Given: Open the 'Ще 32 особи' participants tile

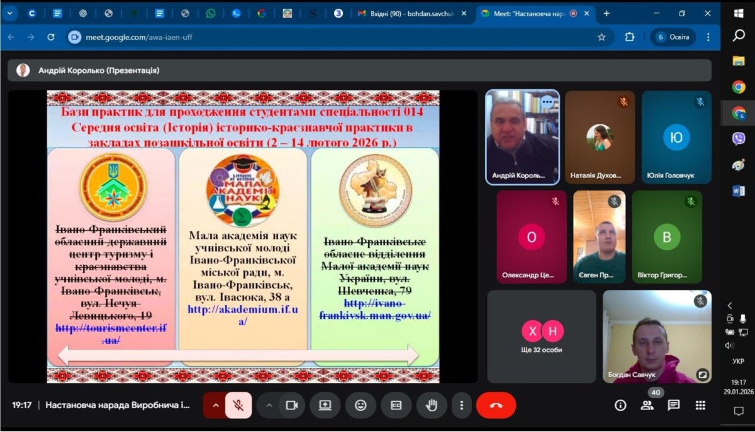Looking at the screenshot, I should [x=542, y=336].
